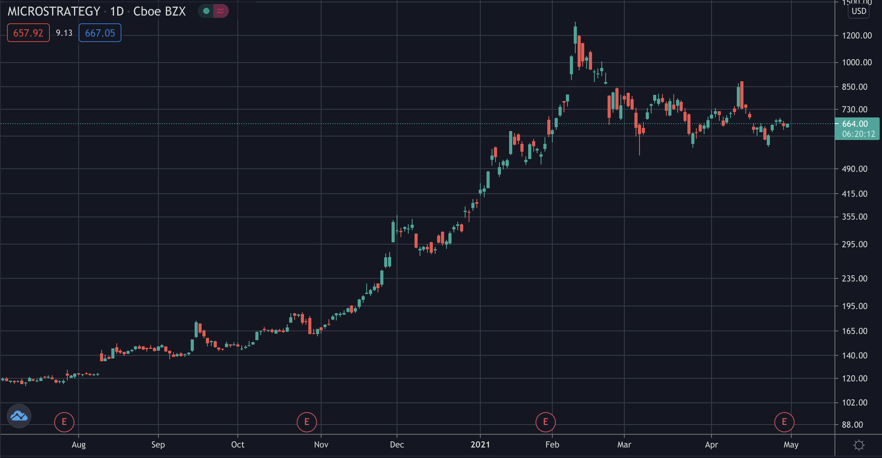Open the cloud logo icon at bottom-left
Viewport: 882px width, 458px height.
point(19,416)
